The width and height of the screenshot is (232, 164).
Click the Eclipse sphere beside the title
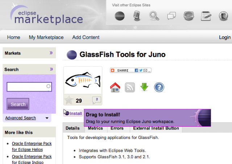tap(72, 55)
